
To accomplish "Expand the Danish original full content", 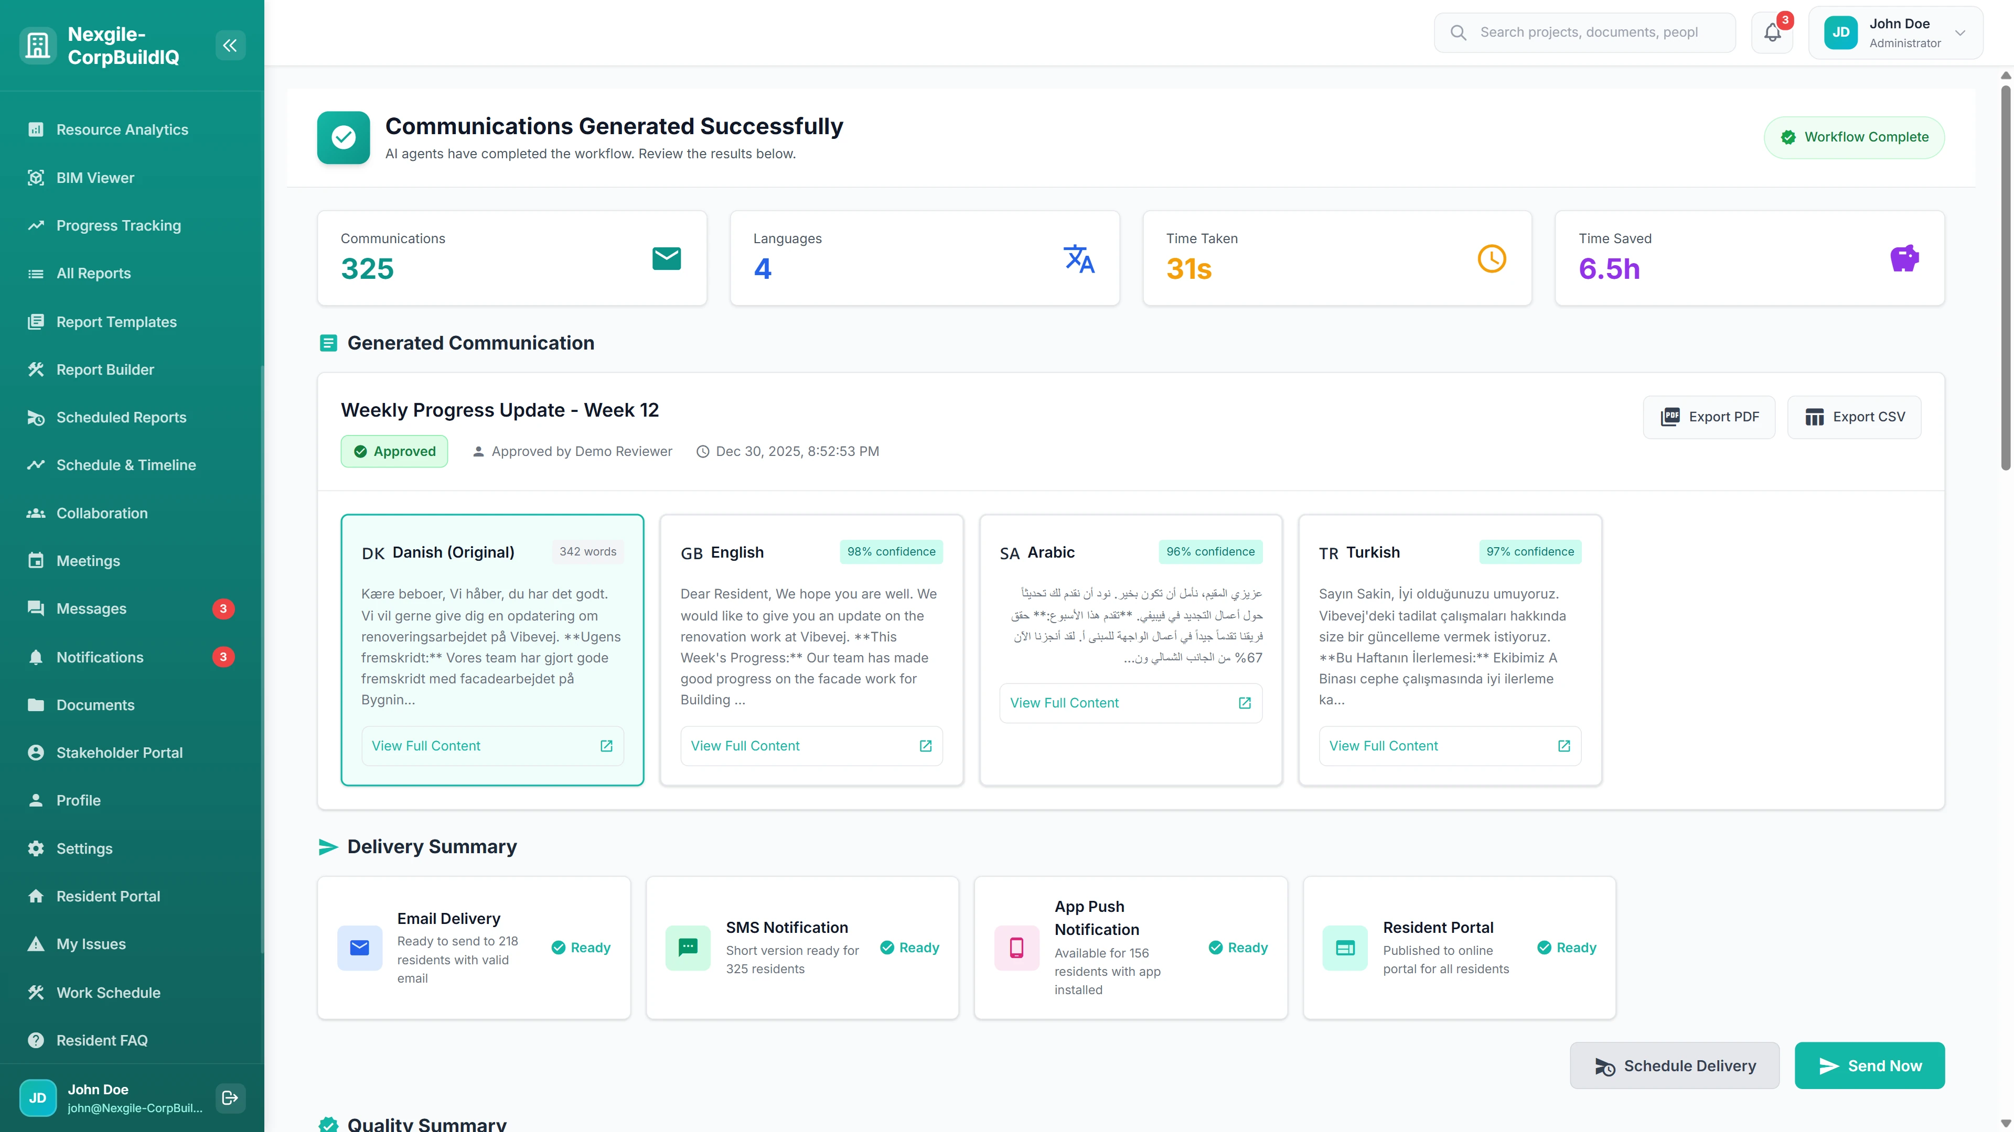I will pyautogui.click(x=492, y=746).
